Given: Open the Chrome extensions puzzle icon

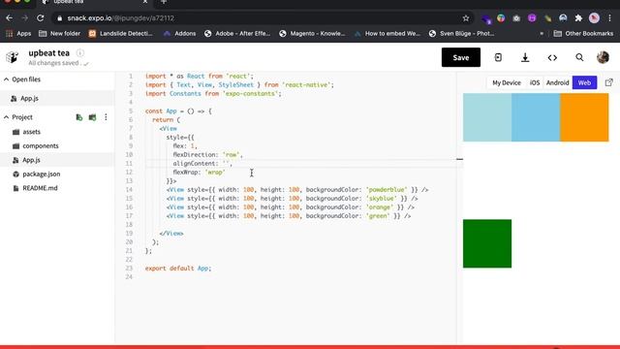Looking at the screenshot, I should (578, 18).
